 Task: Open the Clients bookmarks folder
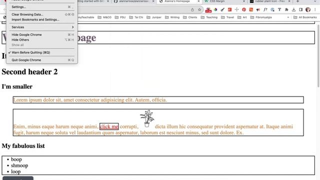(x=190, y=17)
